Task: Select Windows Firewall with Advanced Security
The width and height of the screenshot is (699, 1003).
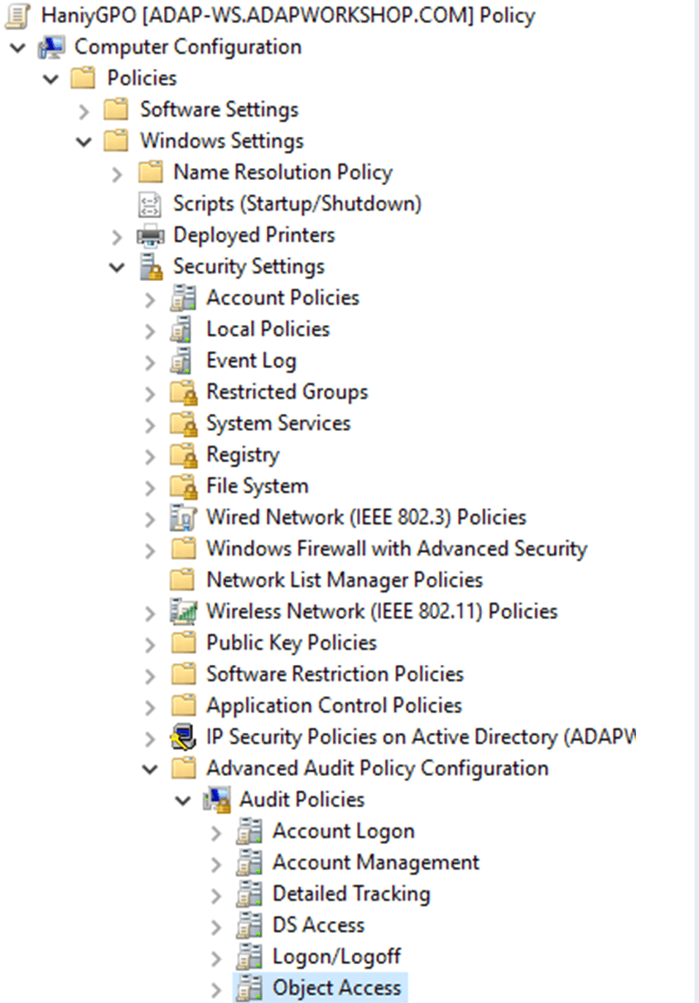Action: click(x=396, y=549)
